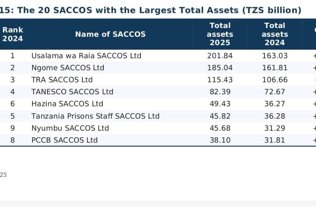This screenshot has height=210, width=316.
Task: Click the PCCB SACCOS Ltd entry
Action: [64, 140]
